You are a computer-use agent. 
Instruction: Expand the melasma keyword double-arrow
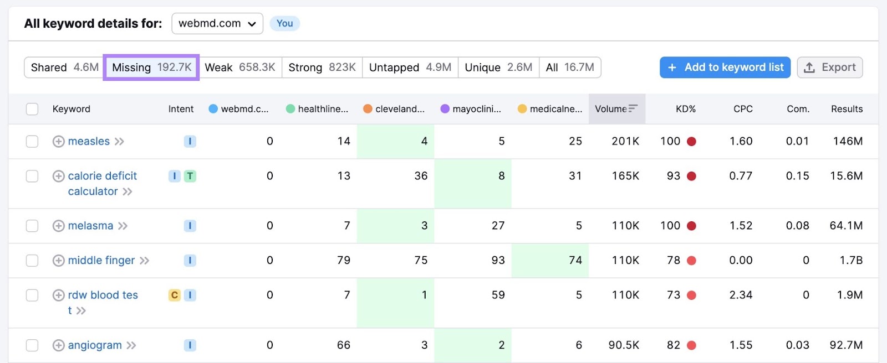[x=123, y=226]
